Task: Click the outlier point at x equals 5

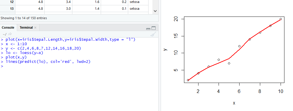Action: [x=229, y=63]
